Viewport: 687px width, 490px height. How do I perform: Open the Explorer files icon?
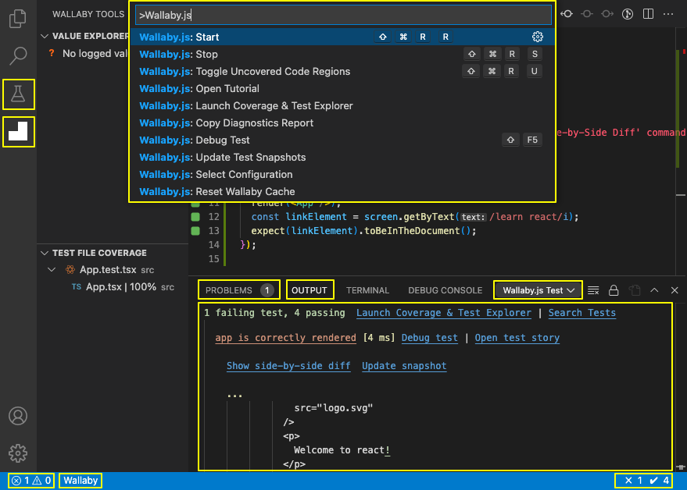(18, 19)
